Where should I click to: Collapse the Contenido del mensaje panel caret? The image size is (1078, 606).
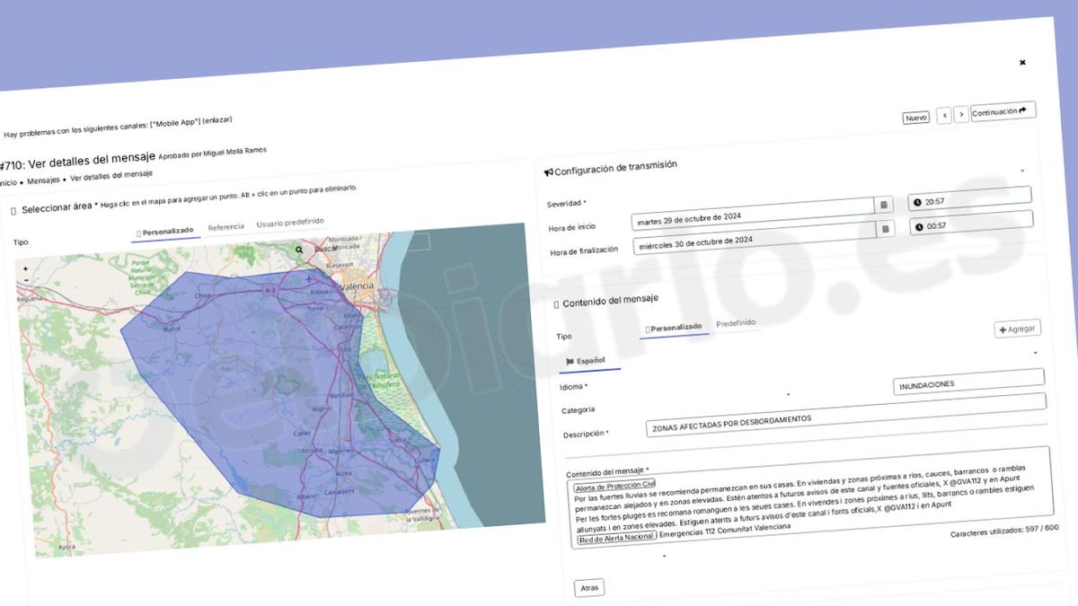click(x=1035, y=353)
